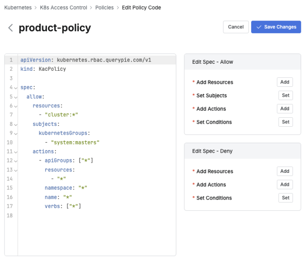
Task: Collapse apiGroups item at line 12
Action: 16,161
